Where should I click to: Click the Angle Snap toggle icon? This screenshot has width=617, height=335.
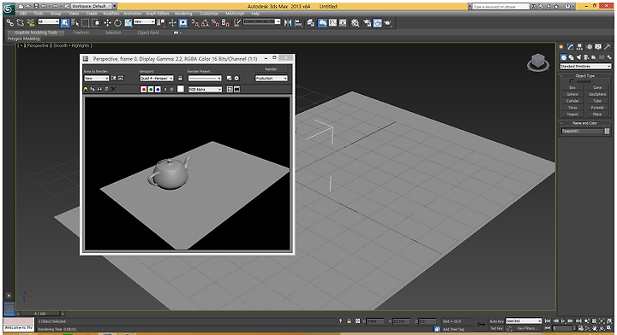click(x=205, y=23)
